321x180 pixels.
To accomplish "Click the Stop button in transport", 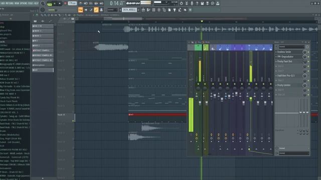I will coord(60,3).
